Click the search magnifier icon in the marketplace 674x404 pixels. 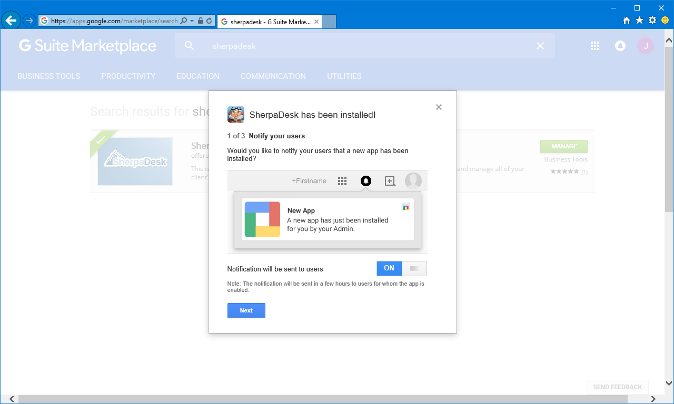tap(189, 46)
